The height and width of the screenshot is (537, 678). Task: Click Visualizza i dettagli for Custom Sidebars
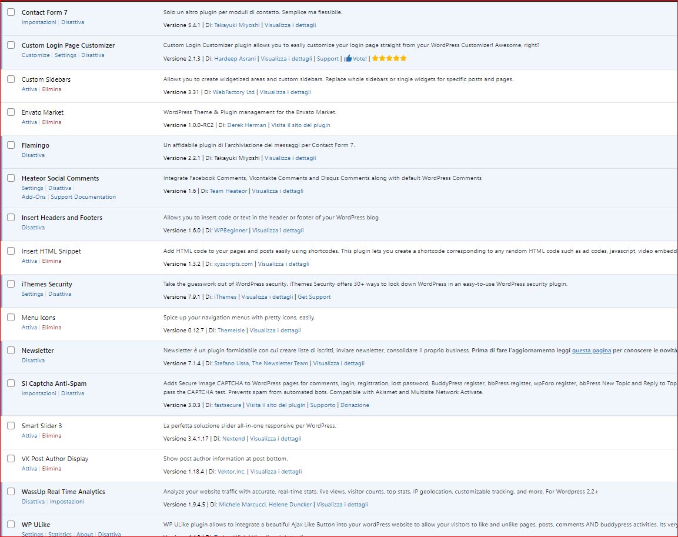(x=285, y=92)
